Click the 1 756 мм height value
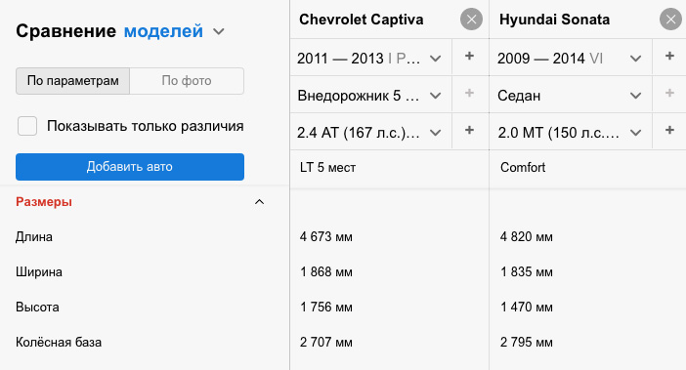This screenshot has width=686, height=370. pyautogui.click(x=326, y=308)
